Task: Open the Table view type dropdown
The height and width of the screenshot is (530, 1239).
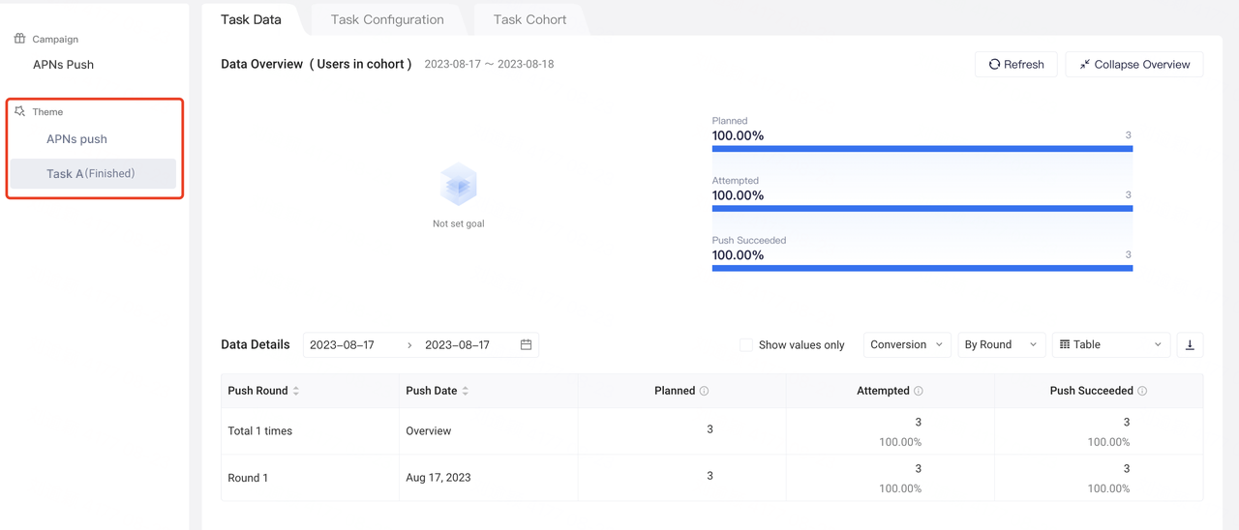Action: pyautogui.click(x=1110, y=345)
